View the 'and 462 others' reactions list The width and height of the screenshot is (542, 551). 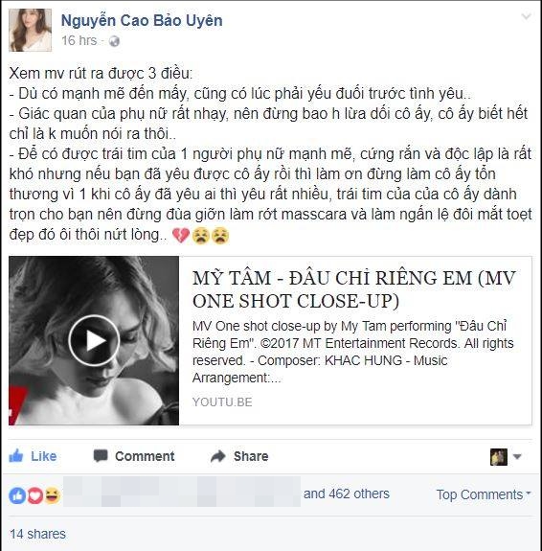347,494
